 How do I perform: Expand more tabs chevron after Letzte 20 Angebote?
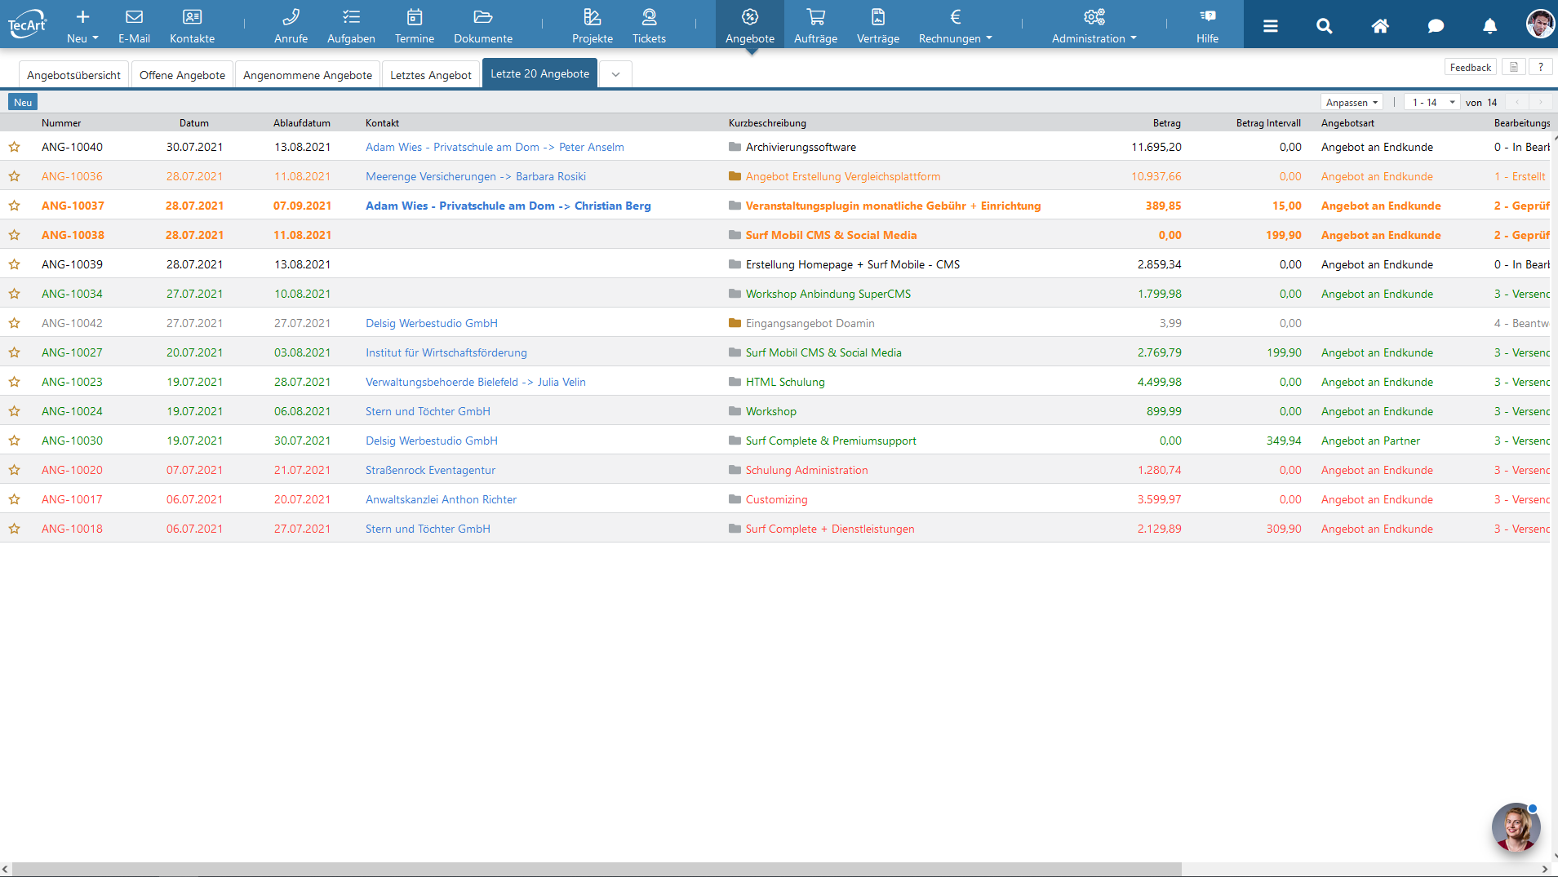[x=615, y=74]
